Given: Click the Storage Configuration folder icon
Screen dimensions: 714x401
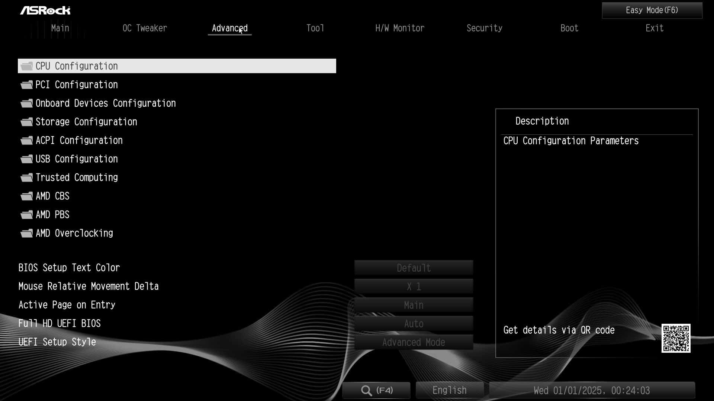Looking at the screenshot, I should (26, 122).
